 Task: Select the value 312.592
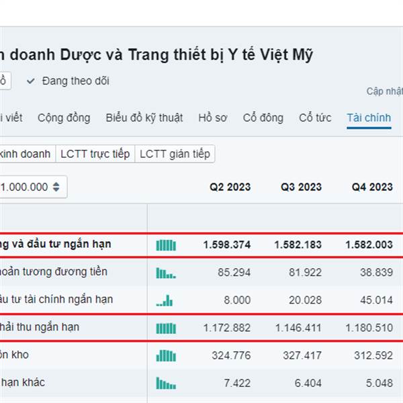pos(373,356)
